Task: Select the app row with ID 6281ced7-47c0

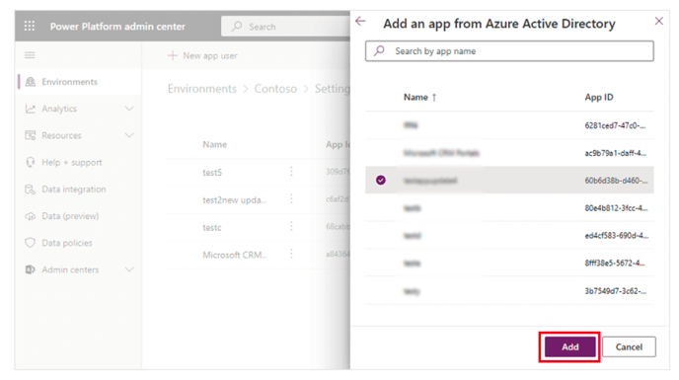Action: point(509,125)
